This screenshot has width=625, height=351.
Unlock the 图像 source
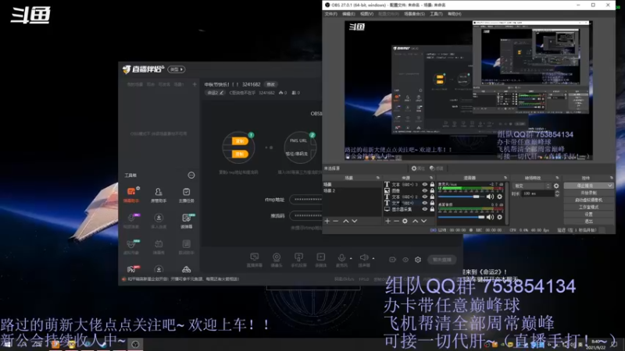pos(432,190)
